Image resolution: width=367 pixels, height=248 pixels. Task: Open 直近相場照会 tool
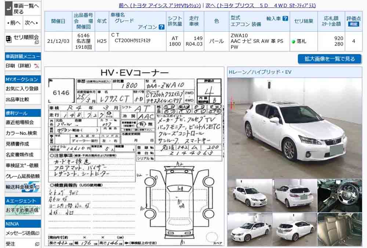click(x=23, y=122)
